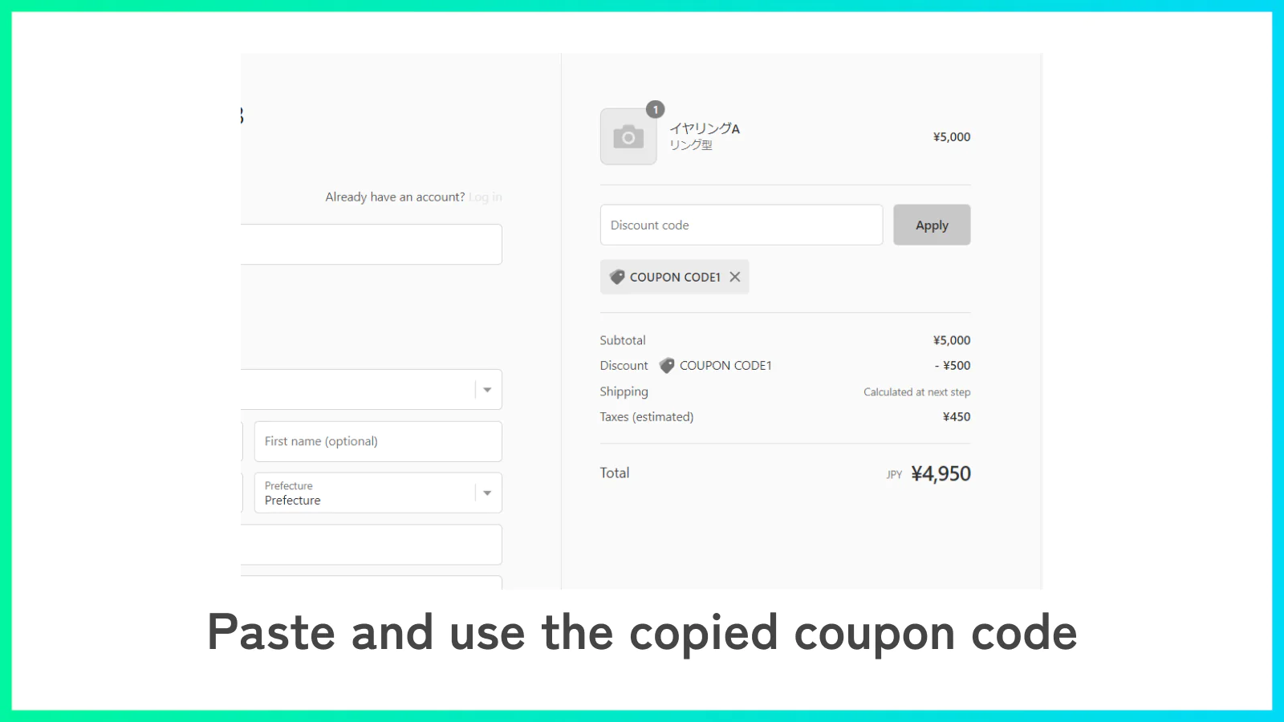The height and width of the screenshot is (722, 1284).
Task: Open the Log in link
Action: coord(486,197)
